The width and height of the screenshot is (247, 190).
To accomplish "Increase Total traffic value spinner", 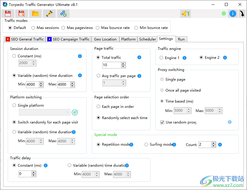I will pos(123,64).
